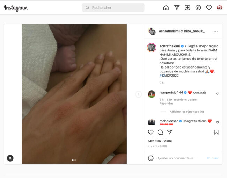Like the post with heart icon
Image resolution: width=227 pixels, height=178 pixels.
click(151, 132)
